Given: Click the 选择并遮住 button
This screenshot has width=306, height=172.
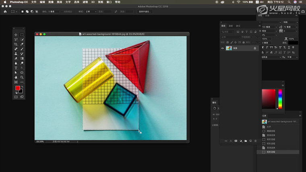Looking at the screenshot, I should click(x=145, y=12).
